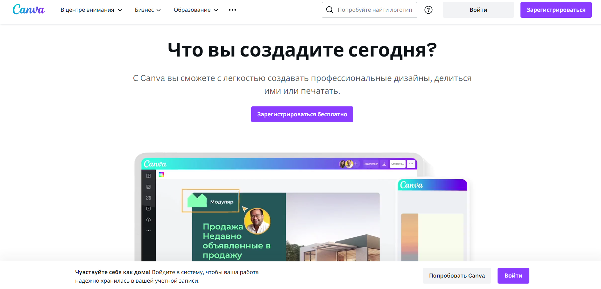The width and height of the screenshot is (601, 289).
Task: Click the Canva logo in the header
Action: 28,10
